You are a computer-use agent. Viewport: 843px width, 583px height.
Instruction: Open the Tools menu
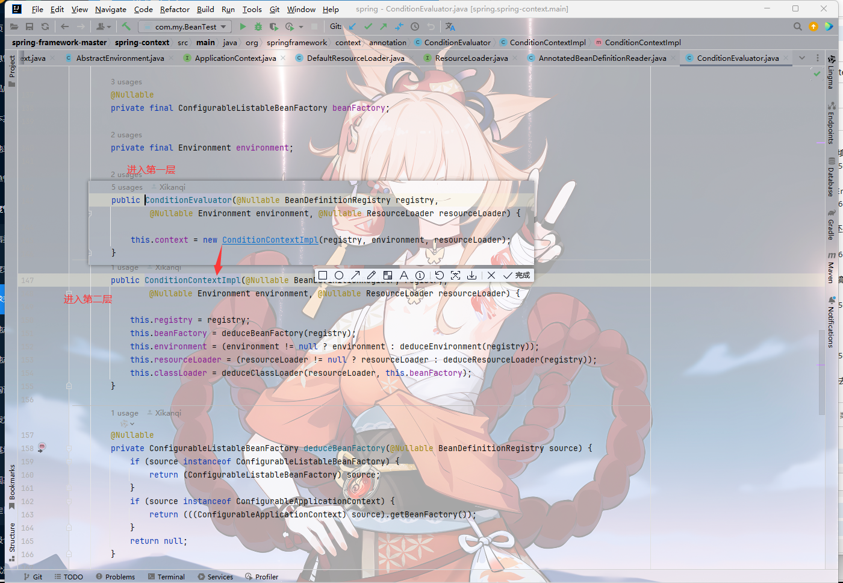[252, 9]
